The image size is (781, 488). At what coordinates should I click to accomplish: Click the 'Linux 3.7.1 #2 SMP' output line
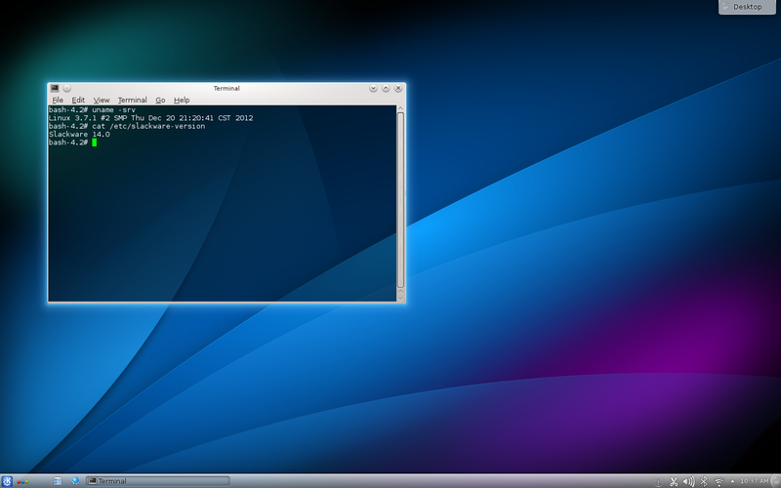pyautogui.click(x=151, y=118)
